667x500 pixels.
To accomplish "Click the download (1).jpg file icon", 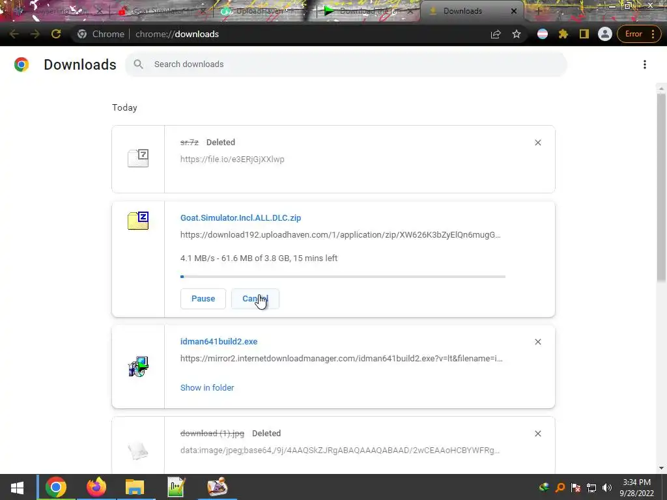I will click(138, 451).
